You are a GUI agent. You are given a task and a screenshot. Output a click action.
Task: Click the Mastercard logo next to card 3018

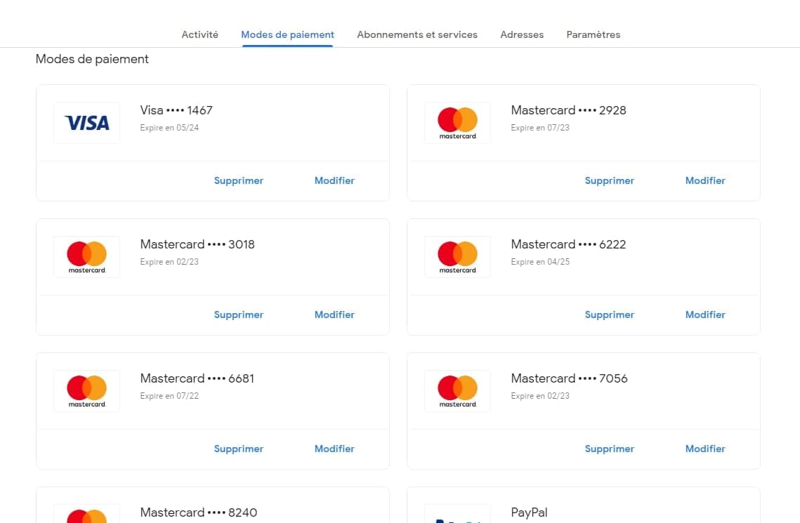[86, 256]
